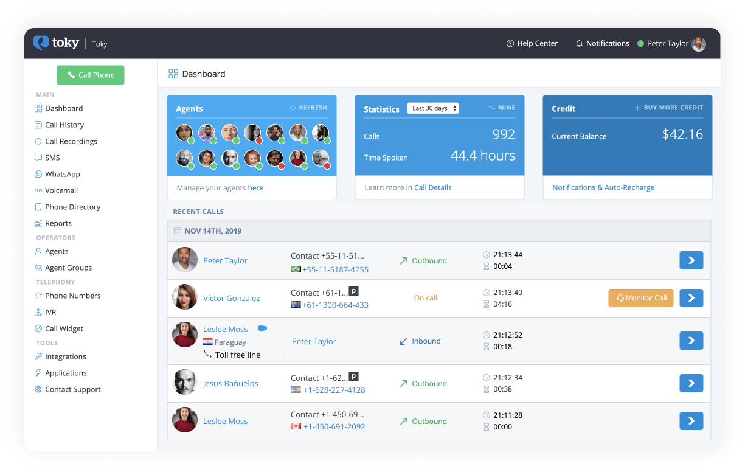Click the WhatsApp icon in sidebar
The width and height of the screenshot is (745, 472).
38,174
